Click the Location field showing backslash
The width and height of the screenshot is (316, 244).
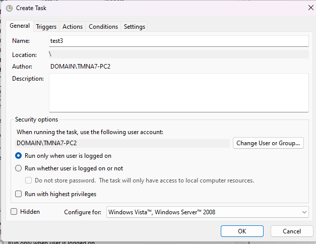coord(179,54)
